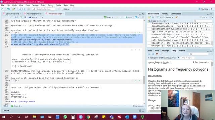Open the Knit options dropdown arrow
Image resolution: width=215 pixels, height=120 pixels.
coord(37,17)
